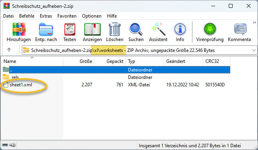This screenshot has width=258, height=150.
Task: Sort by Geändert column header
Action: coord(183,61)
